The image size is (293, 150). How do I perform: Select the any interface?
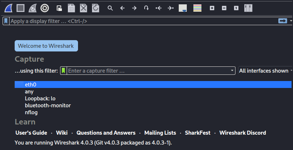click(x=153, y=92)
